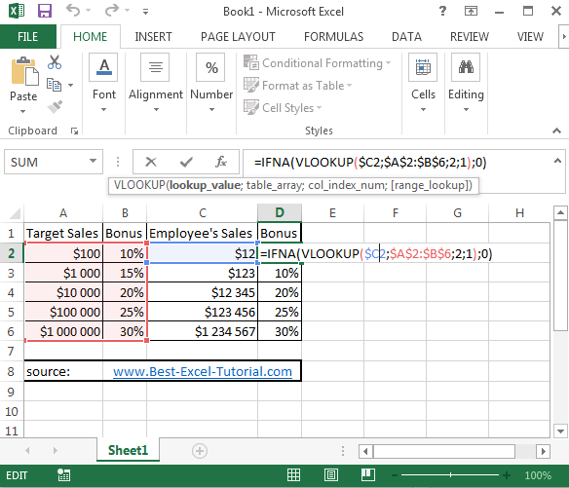Screen dimensions: 569x488
Task: Open the Undo history dropdown arrow
Action: tap(89, 11)
